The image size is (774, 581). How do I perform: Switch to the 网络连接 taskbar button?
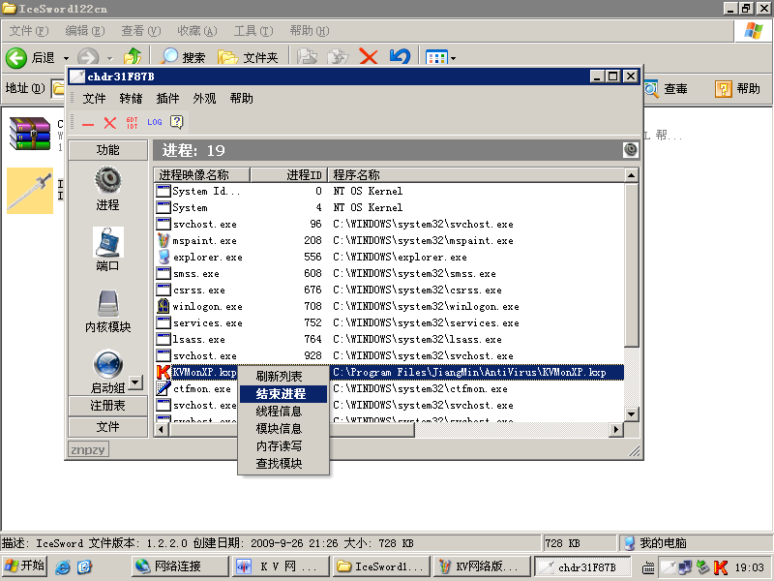[x=180, y=566]
